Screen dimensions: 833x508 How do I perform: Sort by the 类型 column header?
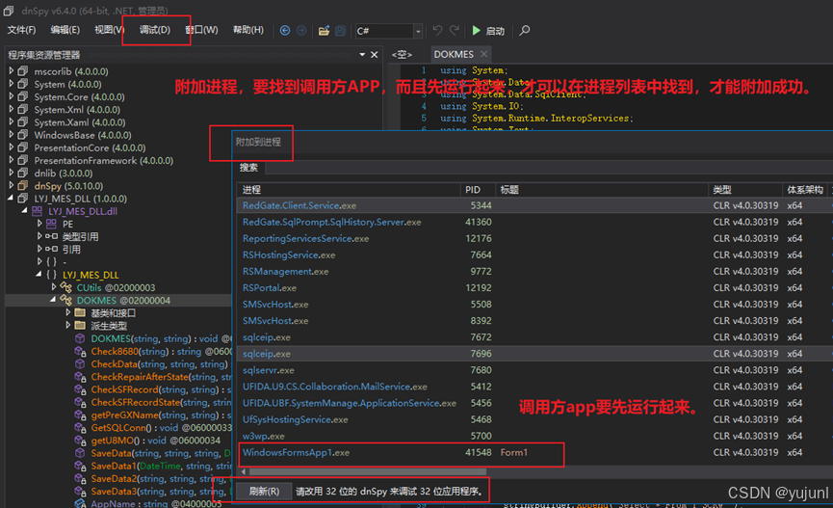click(744, 190)
